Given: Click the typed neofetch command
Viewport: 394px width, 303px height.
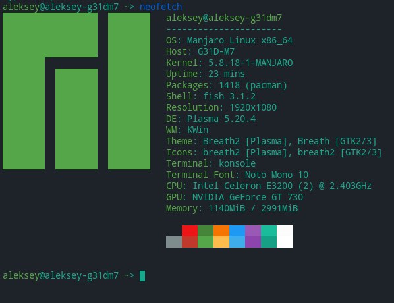Looking at the screenshot, I should pos(161,7).
